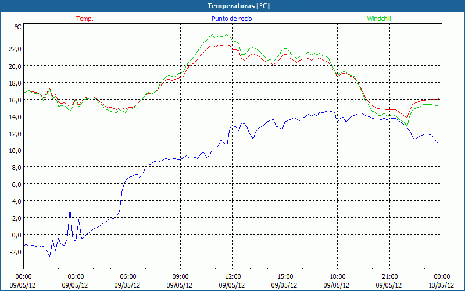Click the 'Temperaturas [°C]' chart title
The height and width of the screenshot is (291, 465).
pos(238,6)
